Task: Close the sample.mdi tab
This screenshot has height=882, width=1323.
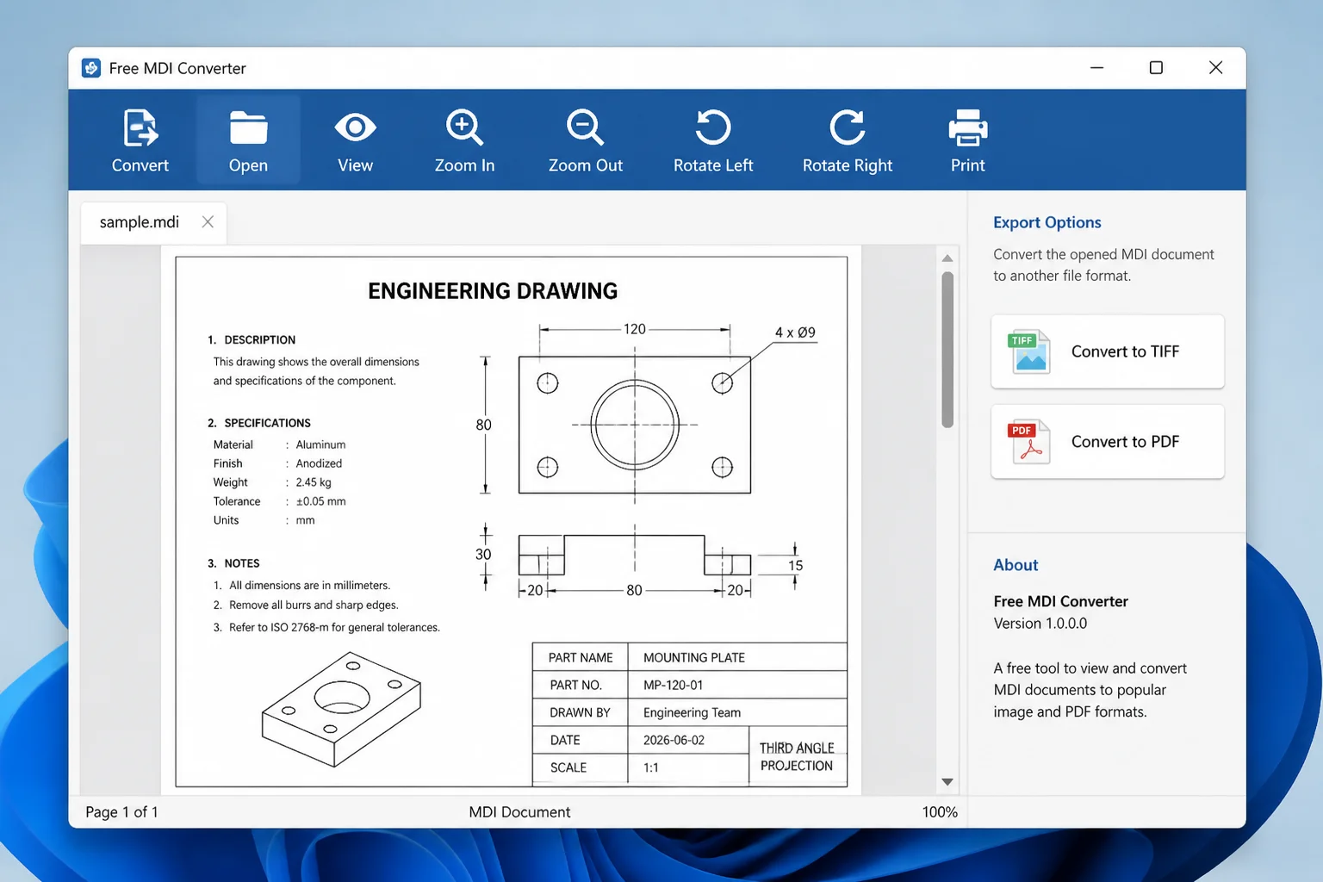Action: (x=208, y=222)
